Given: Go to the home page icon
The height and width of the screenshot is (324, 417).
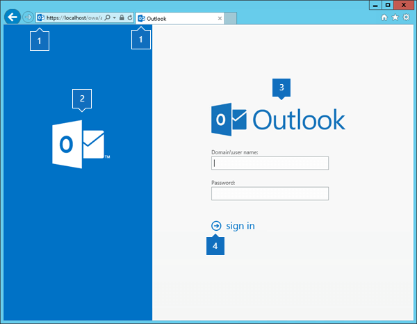Looking at the screenshot, I should 384,17.
